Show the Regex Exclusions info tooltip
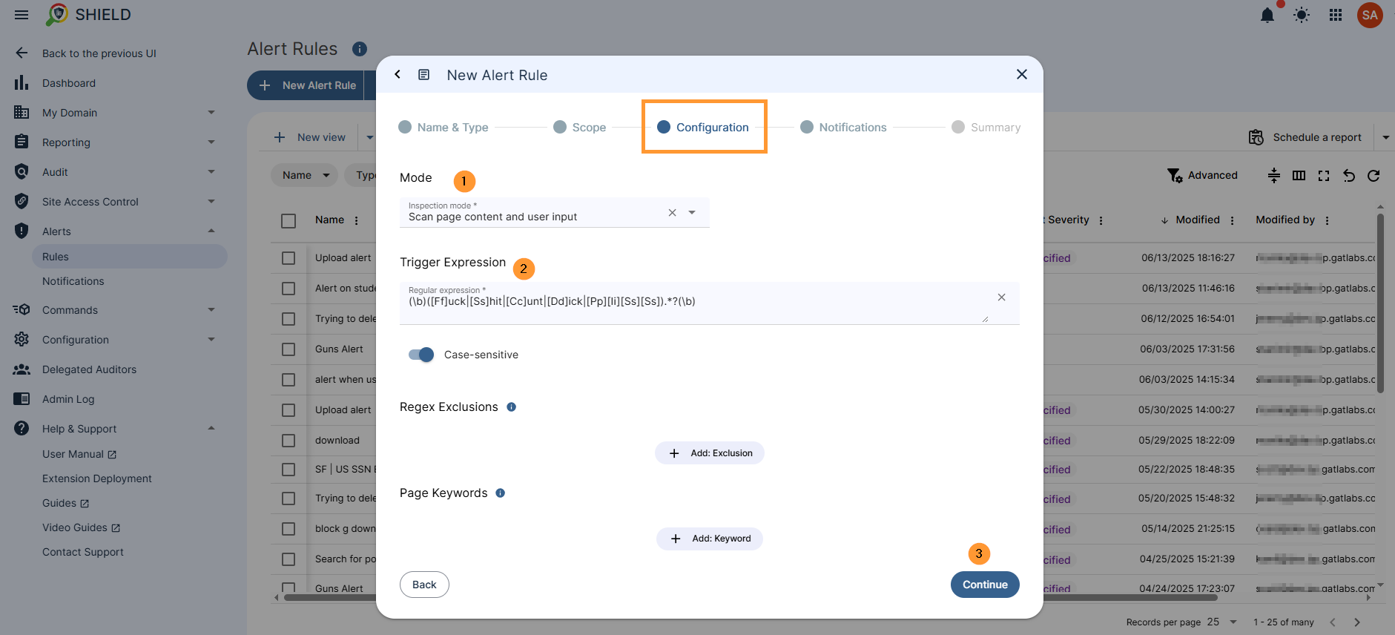The image size is (1395, 635). (511, 407)
